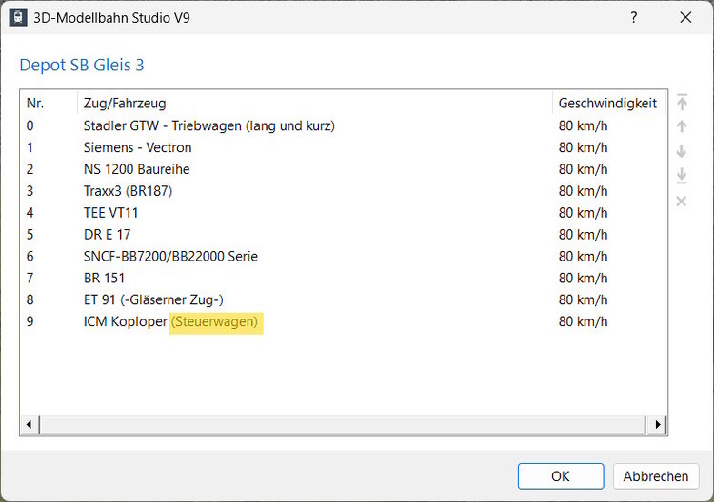Click the move-to-bottom arrow icon
Viewport: 714px width, 502px height.
[x=682, y=176]
